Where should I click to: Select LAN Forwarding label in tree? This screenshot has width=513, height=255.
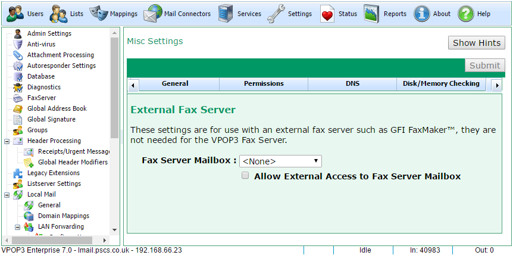point(61,226)
